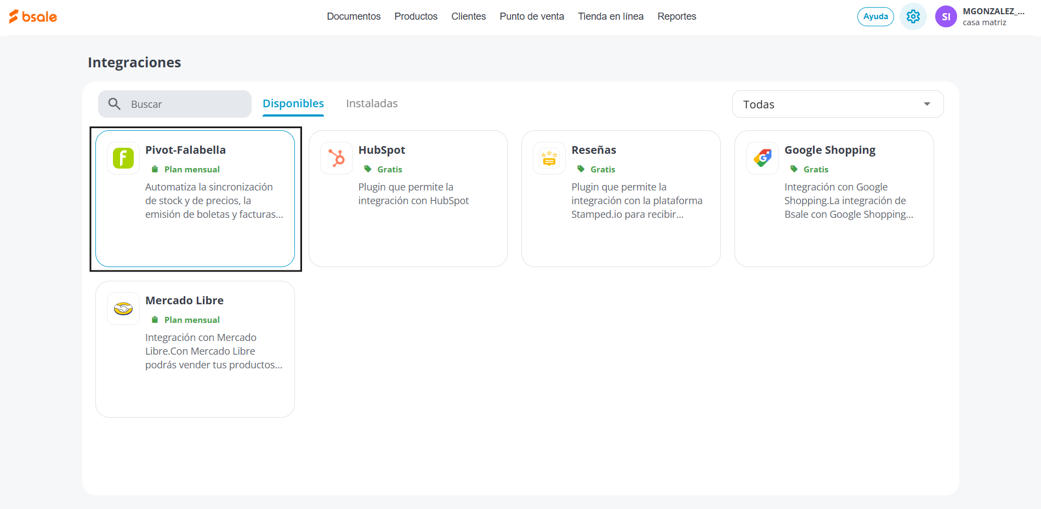Click the bag icon beside Pivot-Falabella Plan mensual
This screenshot has height=509, width=1041.
pyautogui.click(x=155, y=169)
